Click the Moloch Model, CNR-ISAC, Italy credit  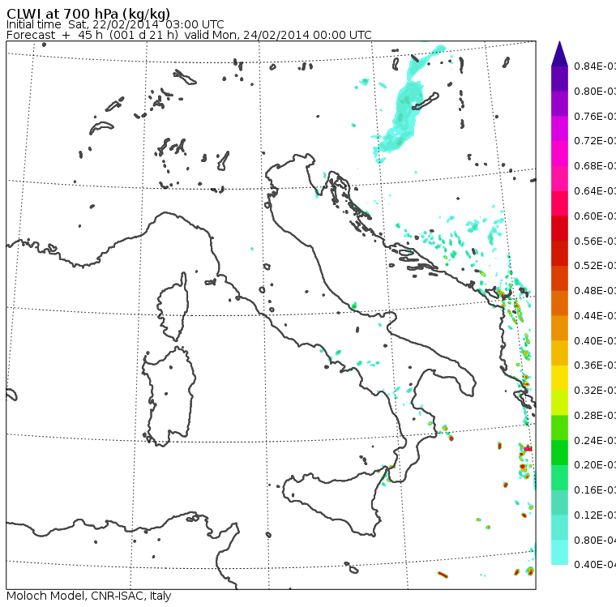pyautogui.click(x=89, y=596)
